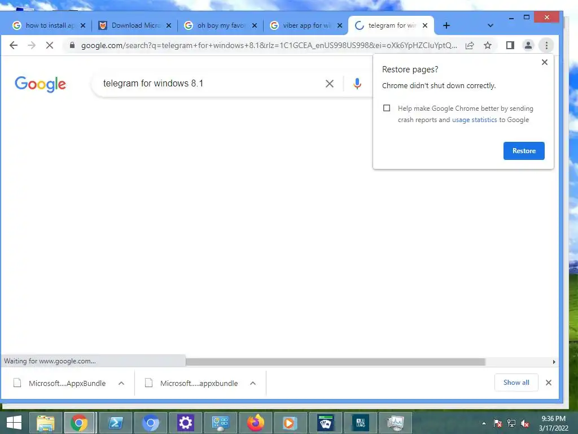The width and height of the screenshot is (578, 434).
Task: Open the media player taskbar icon
Action: 291,423
